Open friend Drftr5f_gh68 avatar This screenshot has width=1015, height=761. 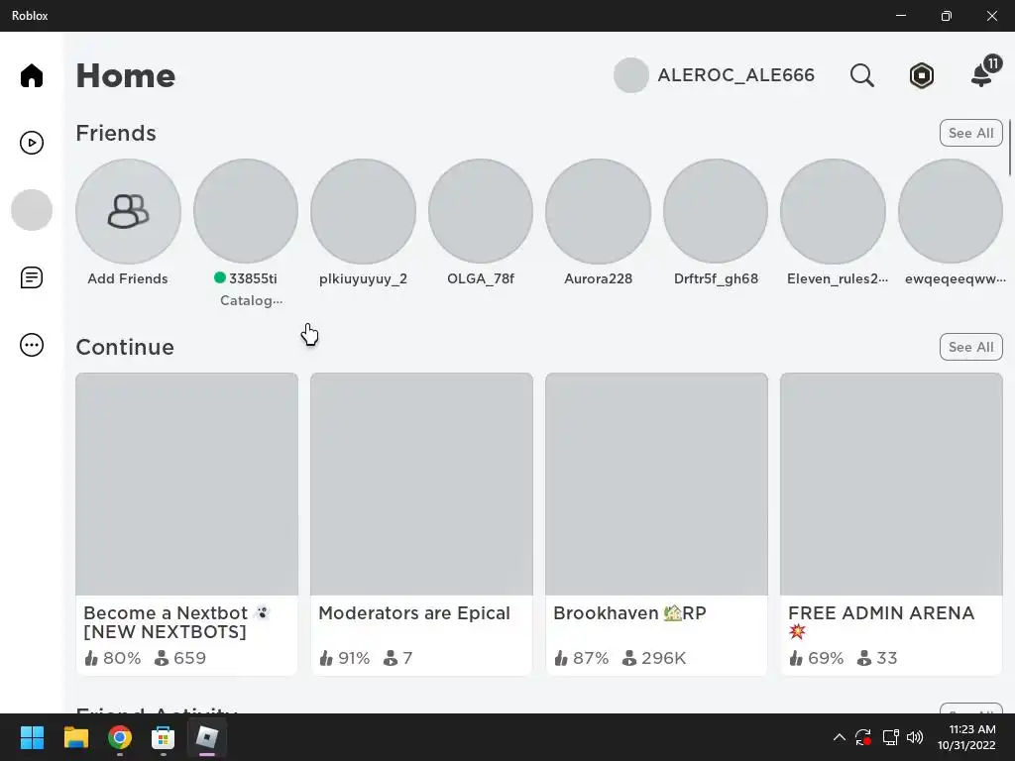[x=716, y=211]
